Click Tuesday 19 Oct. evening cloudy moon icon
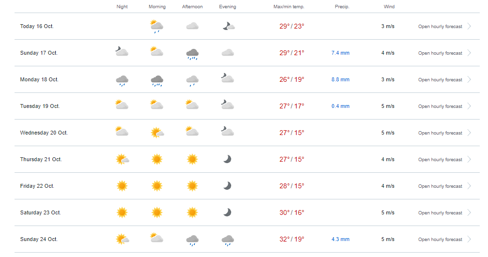Viewport: 488px width, 257px height. click(x=227, y=105)
